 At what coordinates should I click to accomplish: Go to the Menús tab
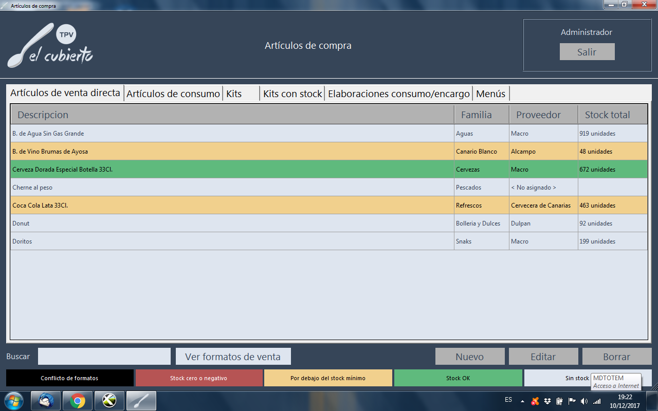[490, 94]
